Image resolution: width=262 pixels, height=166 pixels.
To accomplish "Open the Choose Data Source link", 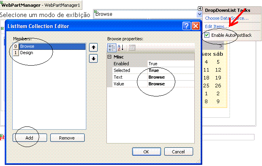I will [x=226, y=18].
